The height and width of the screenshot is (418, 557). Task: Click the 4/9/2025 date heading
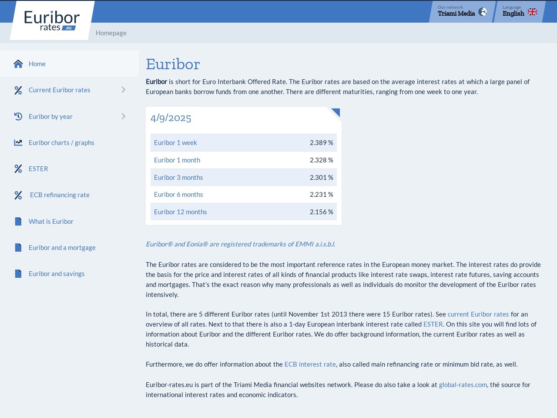[171, 118]
